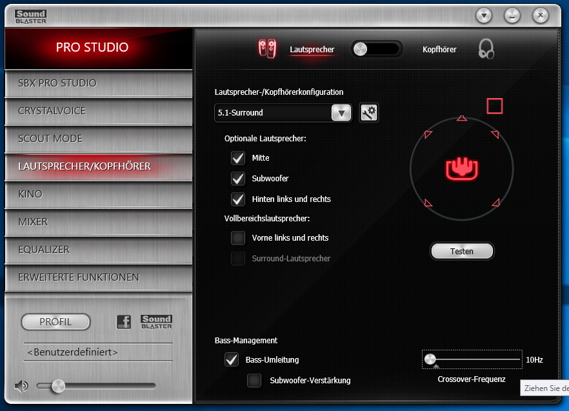Open the SCOUT MODE section
This screenshot has height=411, width=569.
[98, 139]
